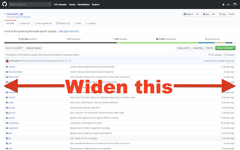This screenshot has height=150, width=240.
Task: Open the Documentation folder
Action: point(15,72)
